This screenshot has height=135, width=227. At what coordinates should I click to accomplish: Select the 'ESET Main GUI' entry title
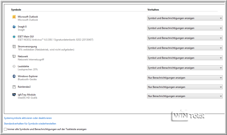click(26, 37)
